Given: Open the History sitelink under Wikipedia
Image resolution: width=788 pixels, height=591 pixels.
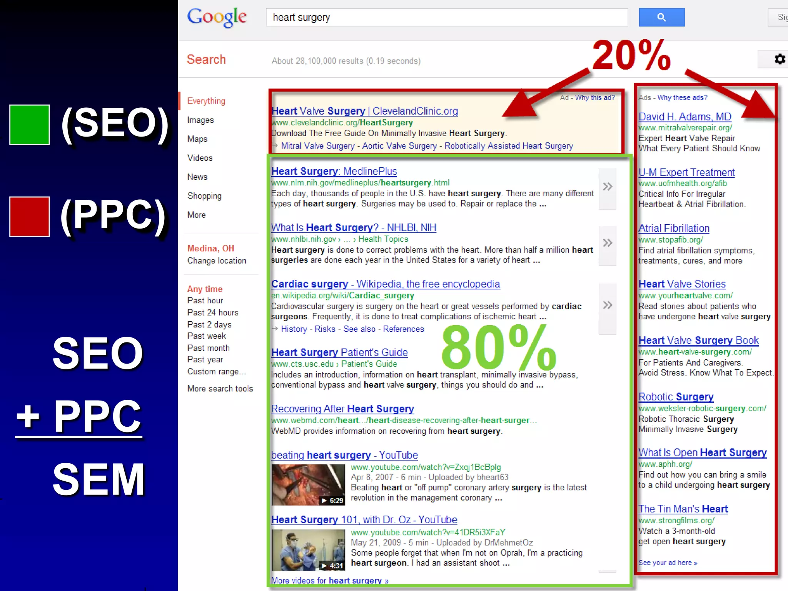Looking at the screenshot, I should pyautogui.click(x=294, y=329).
